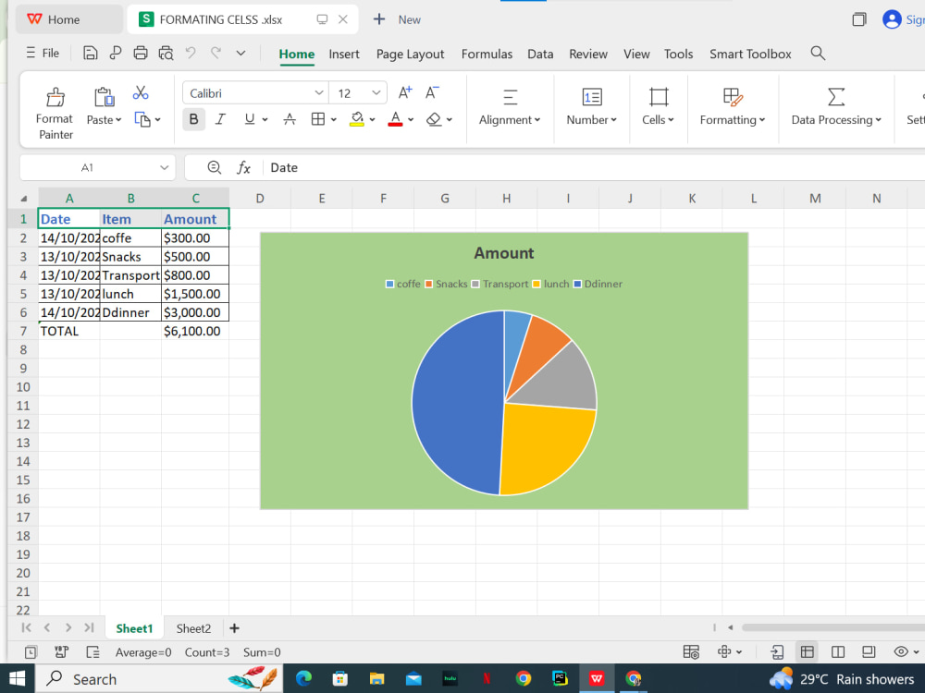Open the Smart Toolbox tab
This screenshot has height=693, width=925.
750,54
